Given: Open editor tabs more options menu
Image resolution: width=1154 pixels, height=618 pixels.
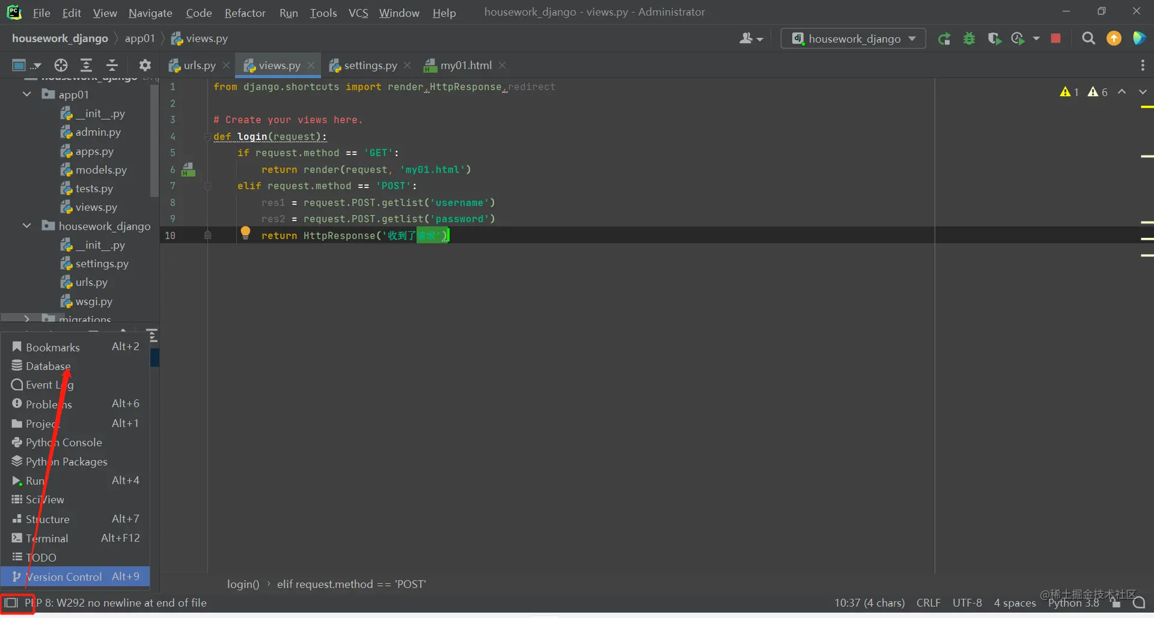Looking at the screenshot, I should (1143, 65).
